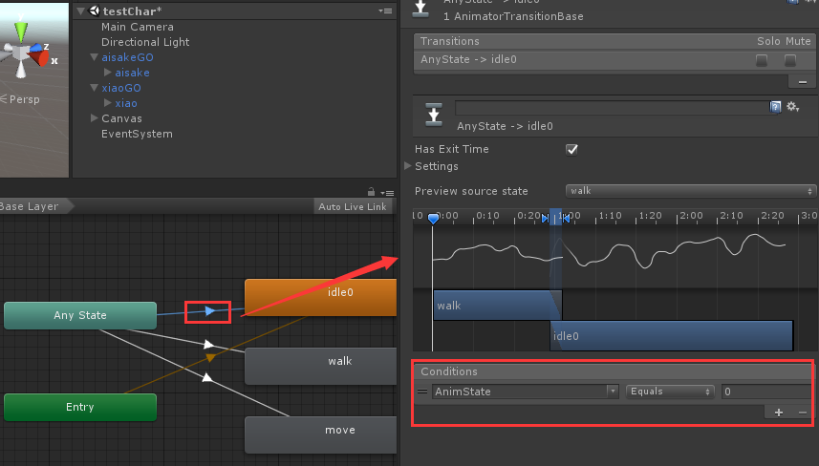The height and width of the screenshot is (466, 819).
Task: Click the condition value field showing 0
Action: pyautogui.click(x=766, y=392)
